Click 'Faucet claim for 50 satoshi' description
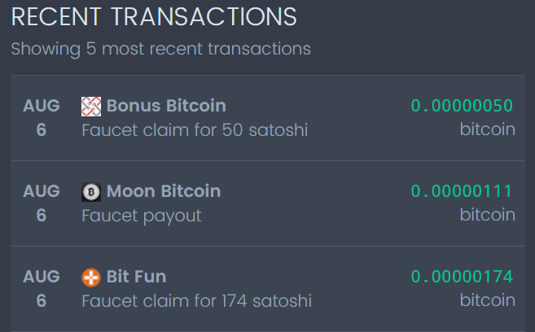This screenshot has width=535, height=332. [195, 130]
